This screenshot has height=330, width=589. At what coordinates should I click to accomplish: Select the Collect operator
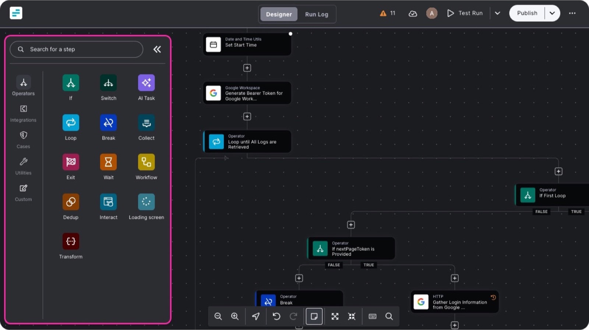pyautogui.click(x=146, y=123)
